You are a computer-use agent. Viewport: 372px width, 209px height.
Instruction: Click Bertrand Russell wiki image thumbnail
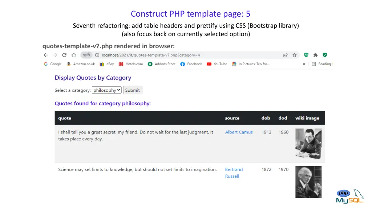point(308,182)
